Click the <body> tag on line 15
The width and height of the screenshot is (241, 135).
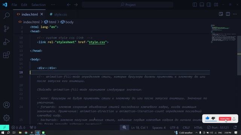(35, 59)
